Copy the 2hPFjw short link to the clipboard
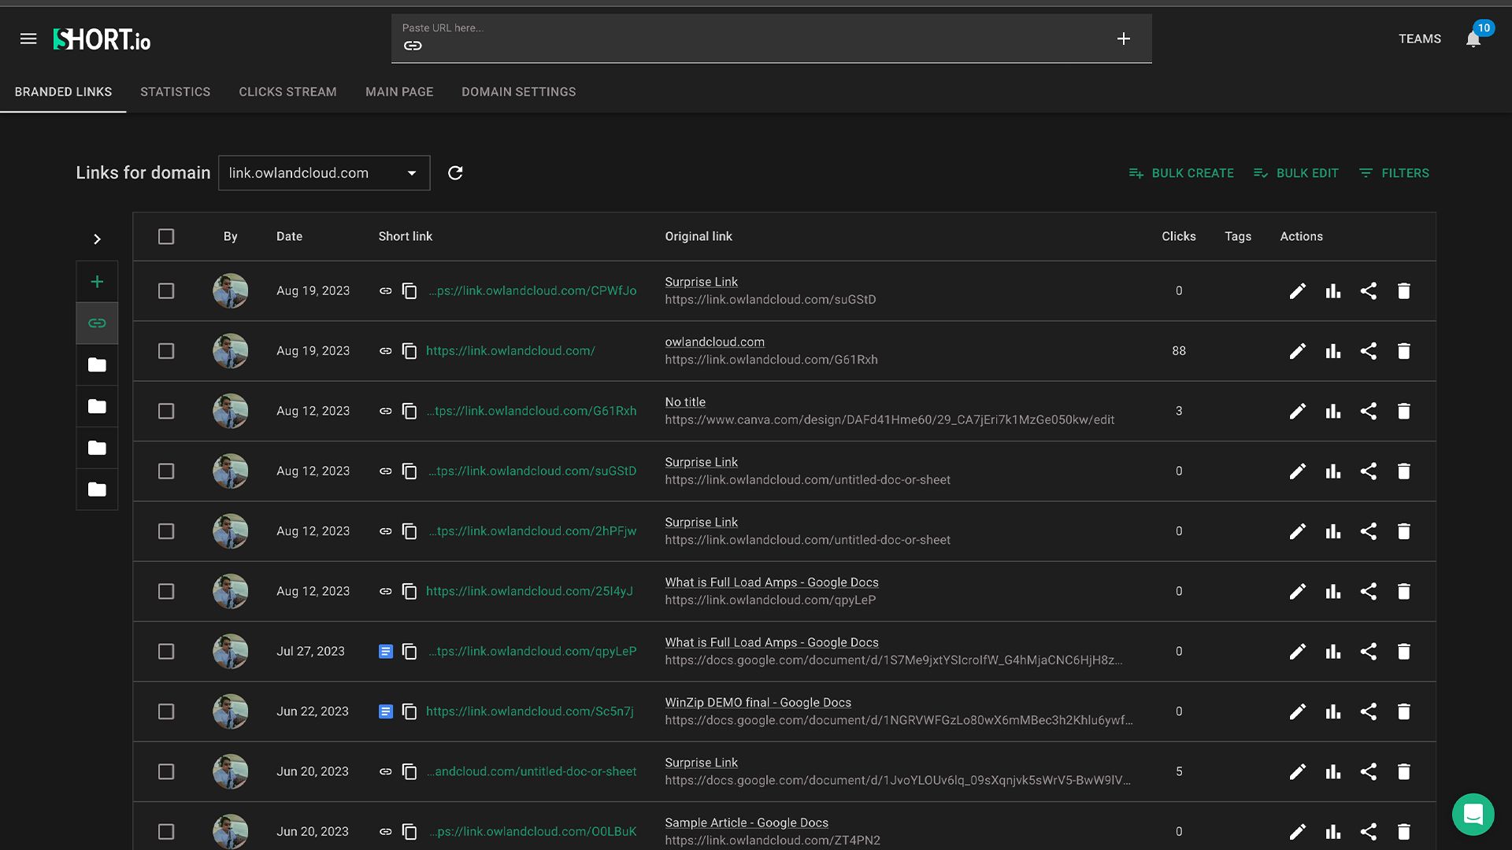 [409, 531]
